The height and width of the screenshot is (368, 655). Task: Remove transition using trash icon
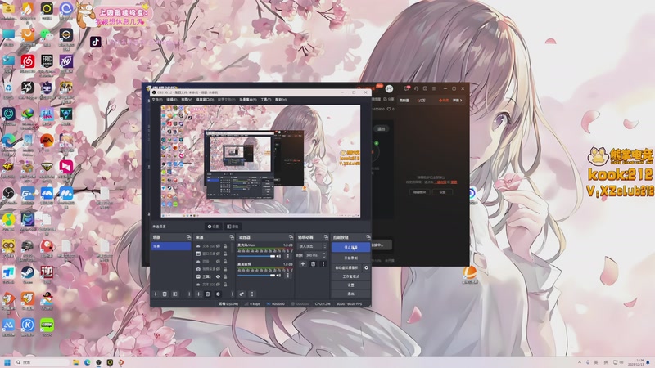314,263
